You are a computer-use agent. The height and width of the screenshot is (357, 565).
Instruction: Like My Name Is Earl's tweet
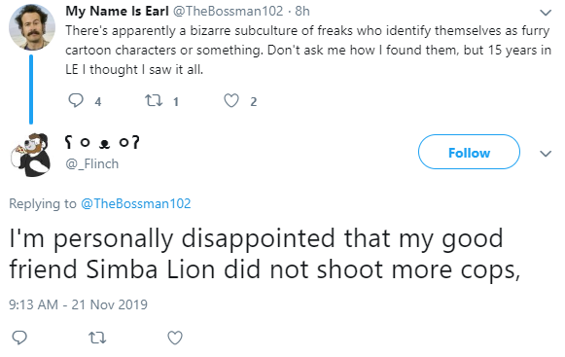click(231, 101)
